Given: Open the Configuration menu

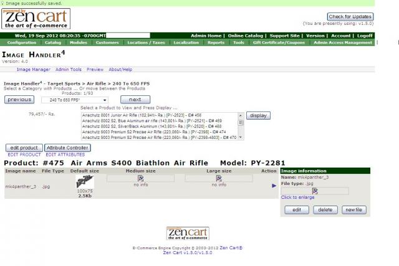Looking at the screenshot, I should point(22,42).
